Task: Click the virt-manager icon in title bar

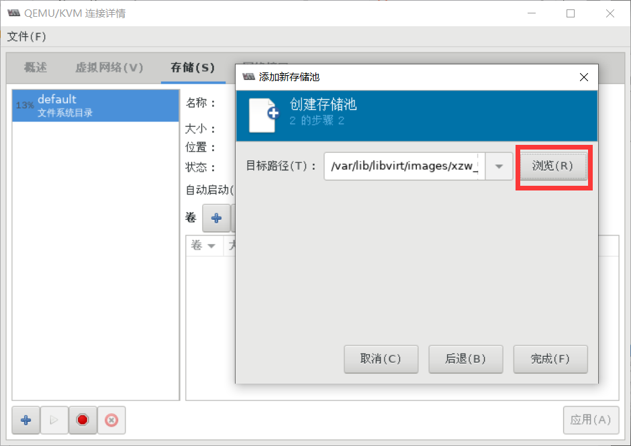Action: tap(13, 13)
